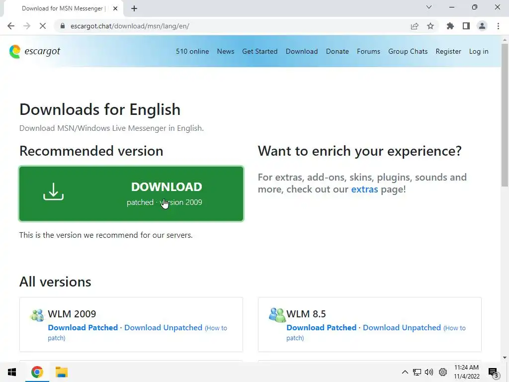The width and height of the screenshot is (509, 382).
Task: Toggle the browser side panel icon
Action: 466,26
